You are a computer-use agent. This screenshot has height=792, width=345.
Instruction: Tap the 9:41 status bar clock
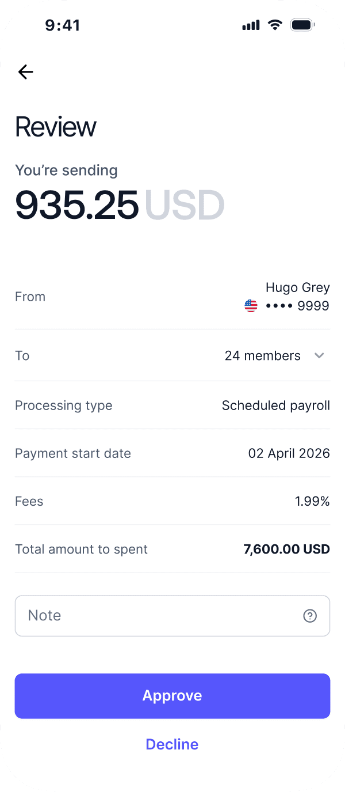tap(63, 25)
